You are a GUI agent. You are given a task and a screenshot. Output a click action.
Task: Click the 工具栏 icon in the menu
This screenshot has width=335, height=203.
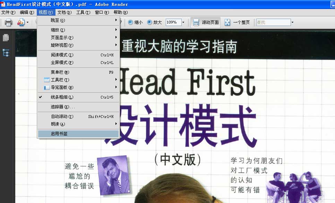click(46, 80)
